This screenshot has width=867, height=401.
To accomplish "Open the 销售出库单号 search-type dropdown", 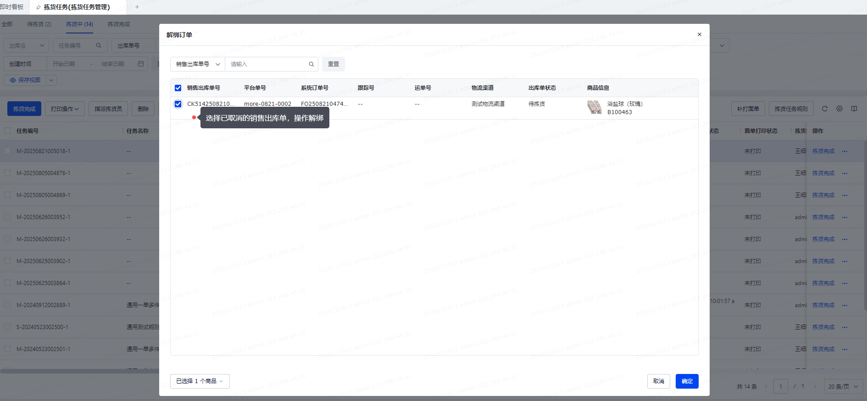I will click(198, 64).
